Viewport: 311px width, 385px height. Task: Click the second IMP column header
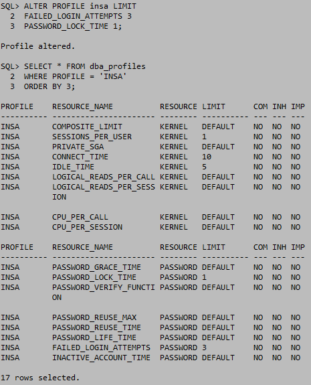(298, 247)
